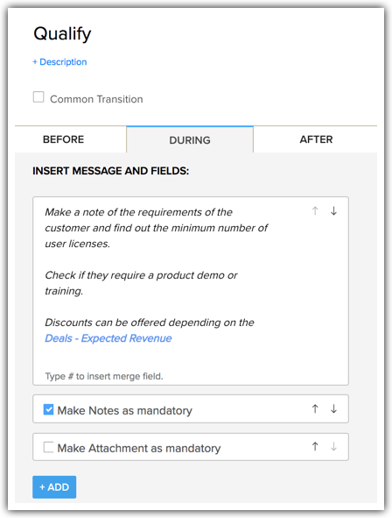This screenshot has height=518, width=392.
Task: Click inside the message text area
Action: pos(191,291)
